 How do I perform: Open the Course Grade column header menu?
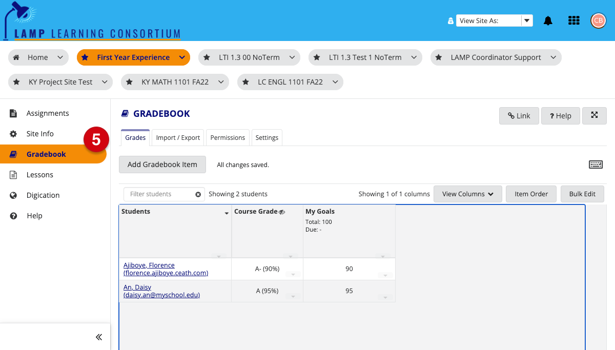point(290,256)
